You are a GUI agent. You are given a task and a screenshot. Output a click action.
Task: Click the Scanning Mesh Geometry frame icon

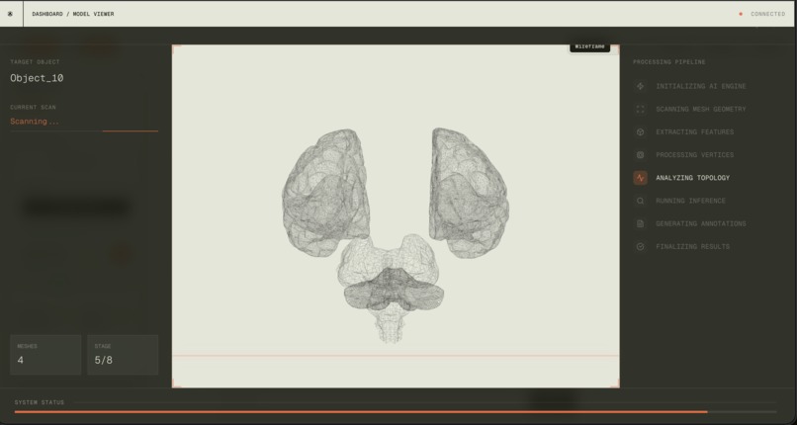pyautogui.click(x=640, y=109)
